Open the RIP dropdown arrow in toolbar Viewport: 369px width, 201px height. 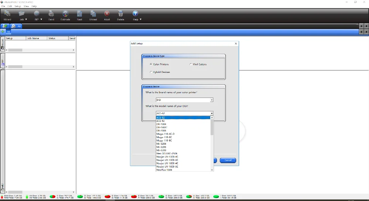click(41, 19)
